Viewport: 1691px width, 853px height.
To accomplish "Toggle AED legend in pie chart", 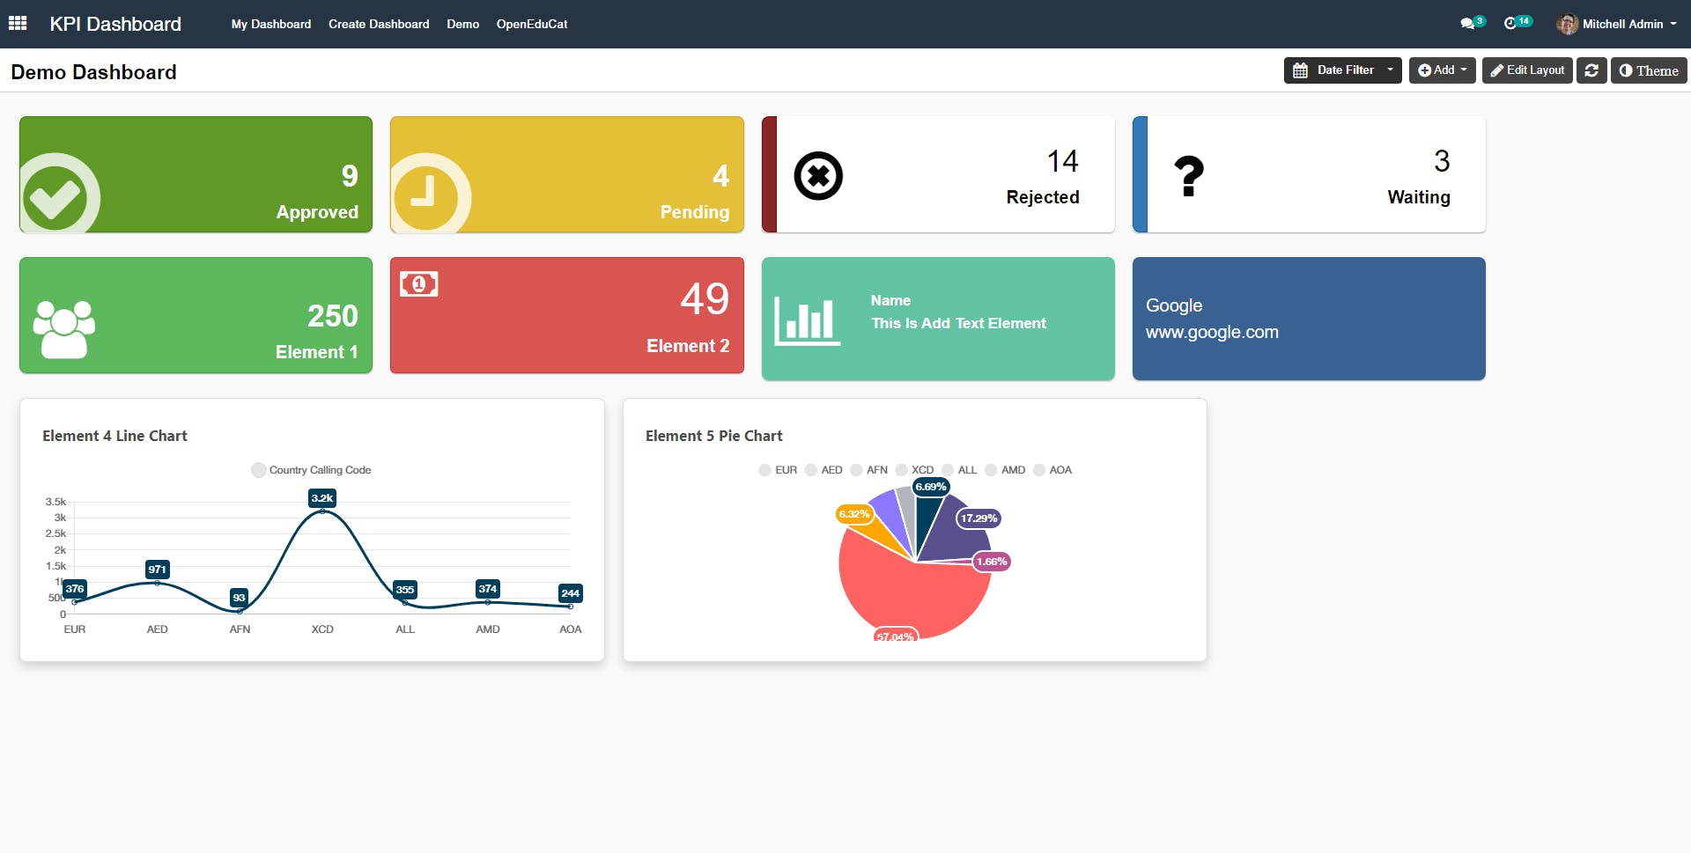I will pos(823,470).
